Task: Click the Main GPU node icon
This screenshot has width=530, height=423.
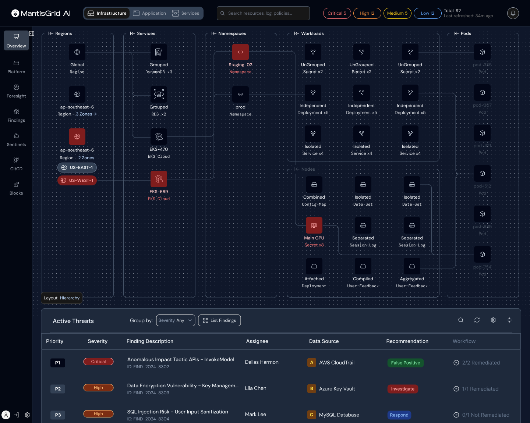Action: coord(314,225)
